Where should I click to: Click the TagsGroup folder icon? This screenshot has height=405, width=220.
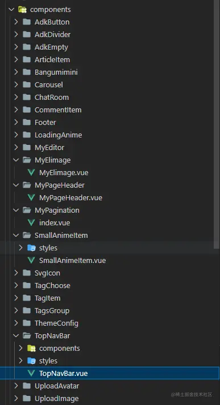27,311
